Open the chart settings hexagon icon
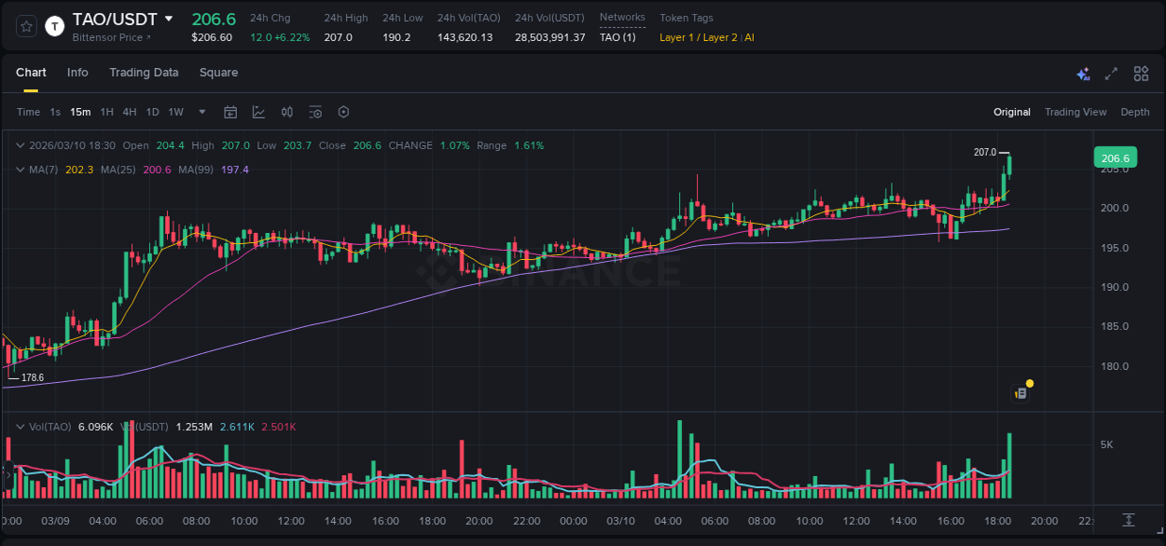Image resolution: width=1166 pixels, height=546 pixels. [x=343, y=112]
